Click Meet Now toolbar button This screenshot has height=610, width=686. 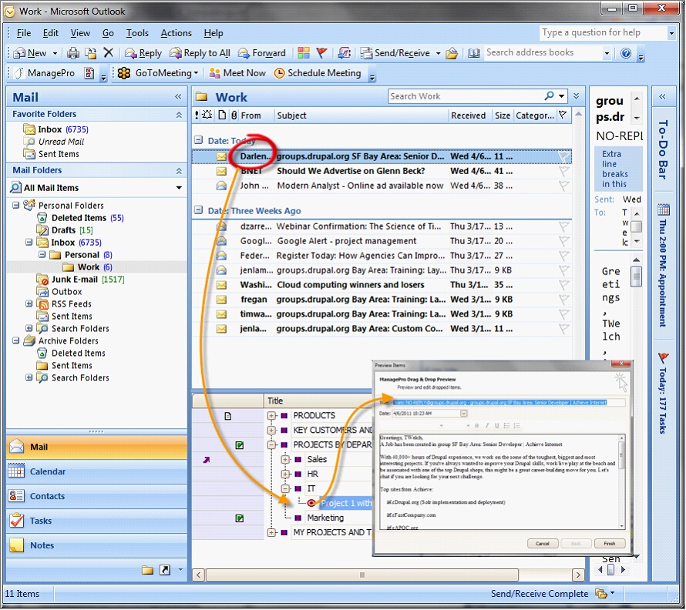point(237,73)
